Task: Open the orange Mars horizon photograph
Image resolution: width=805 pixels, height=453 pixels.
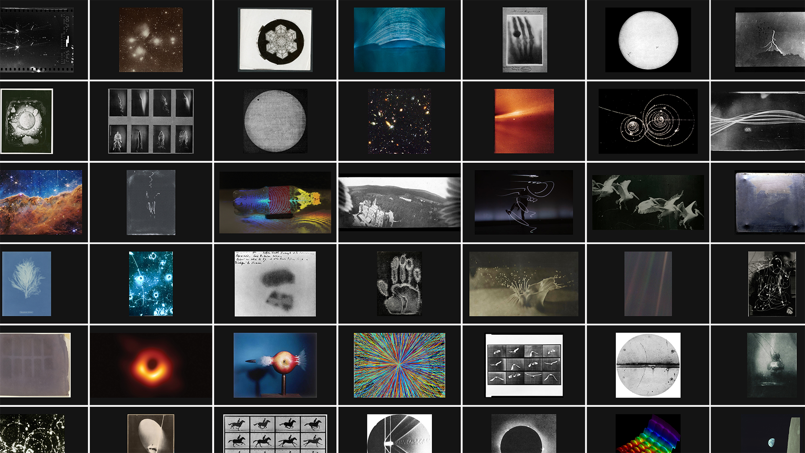Action: click(524, 121)
